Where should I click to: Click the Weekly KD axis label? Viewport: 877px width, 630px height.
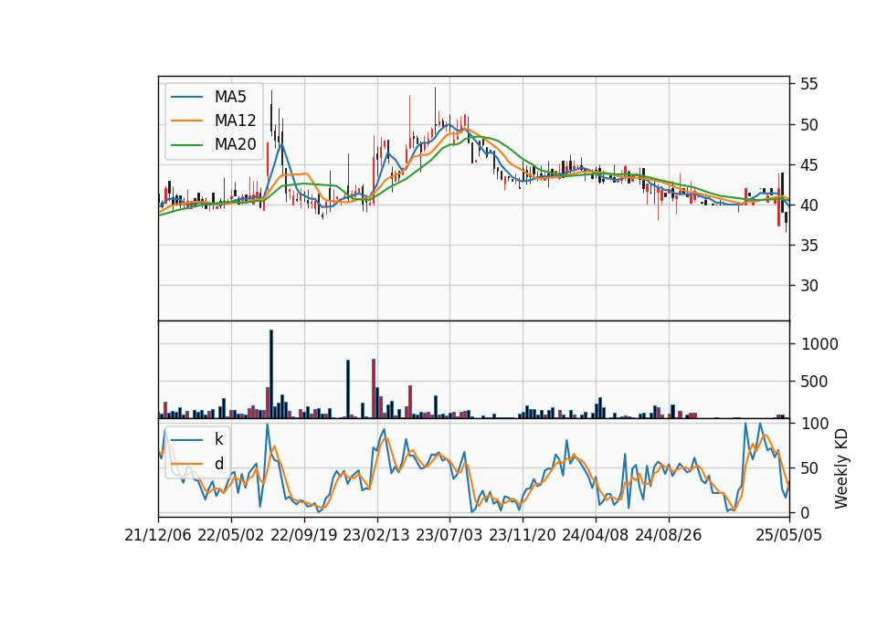pyautogui.click(x=841, y=469)
